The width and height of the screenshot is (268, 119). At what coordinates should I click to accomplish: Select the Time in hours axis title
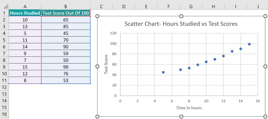(x=189, y=108)
